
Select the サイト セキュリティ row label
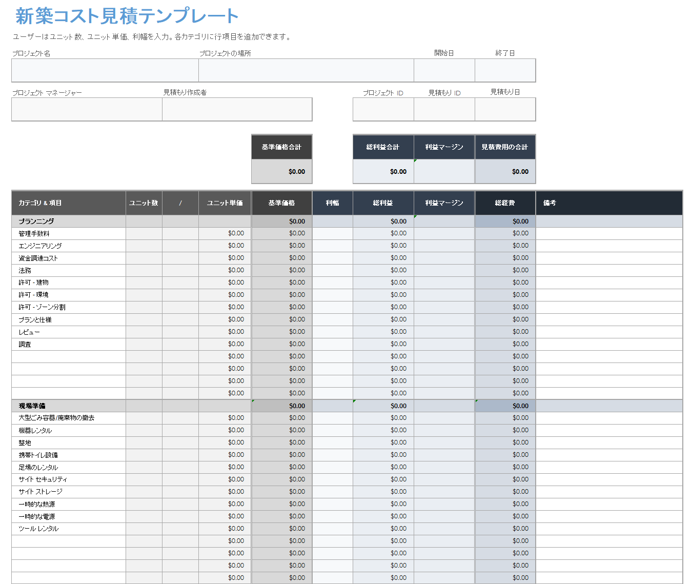coord(43,480)
